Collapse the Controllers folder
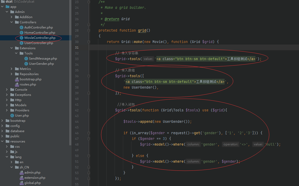Image resolution: width=299 pixels, height=186 pixels. (x=11, y=22)
